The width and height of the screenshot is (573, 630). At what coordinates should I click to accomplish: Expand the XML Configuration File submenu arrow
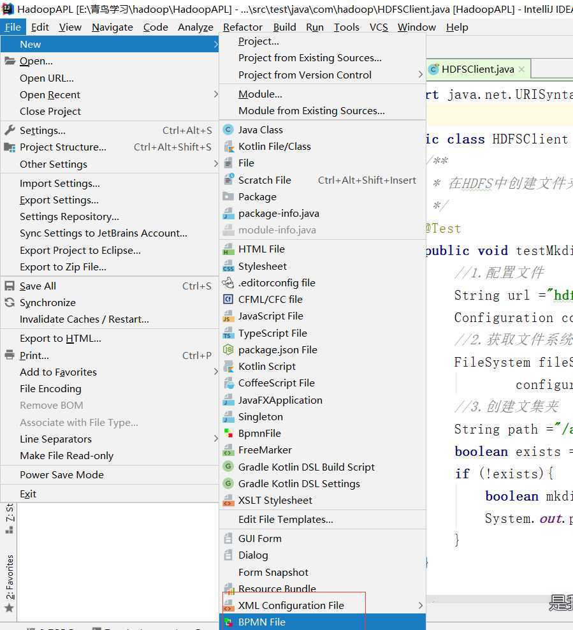tap(420, 605)
